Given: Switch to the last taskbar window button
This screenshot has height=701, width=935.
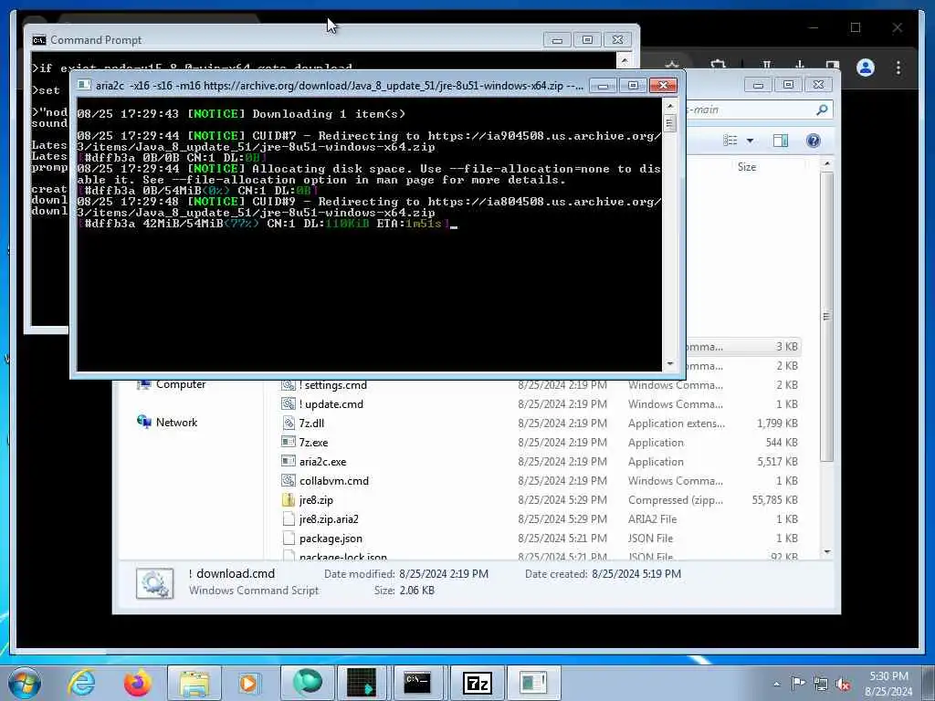Looking at the screenshot, I should [x=533, y=683].
